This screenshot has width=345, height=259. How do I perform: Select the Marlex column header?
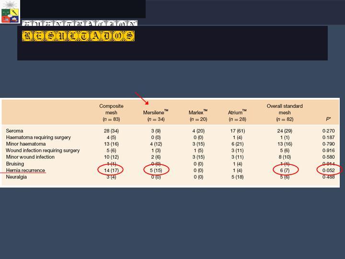197,116
